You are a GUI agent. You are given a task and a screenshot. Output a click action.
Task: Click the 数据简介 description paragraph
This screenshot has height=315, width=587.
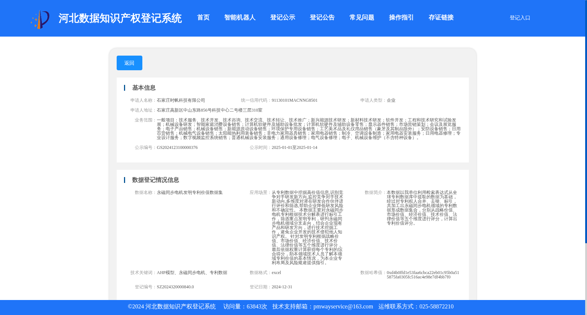(422, 208)
